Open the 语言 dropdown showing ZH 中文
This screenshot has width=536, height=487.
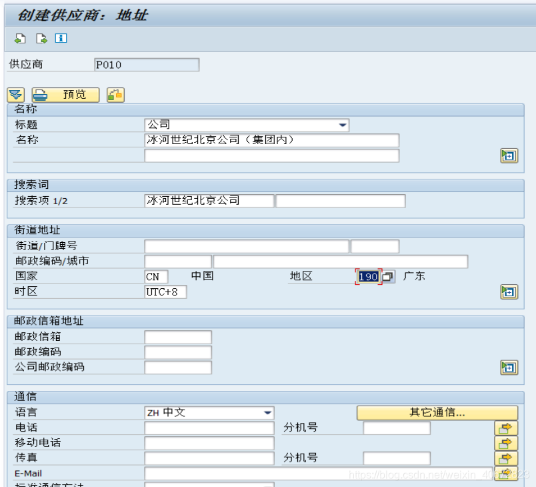point(209,413)
